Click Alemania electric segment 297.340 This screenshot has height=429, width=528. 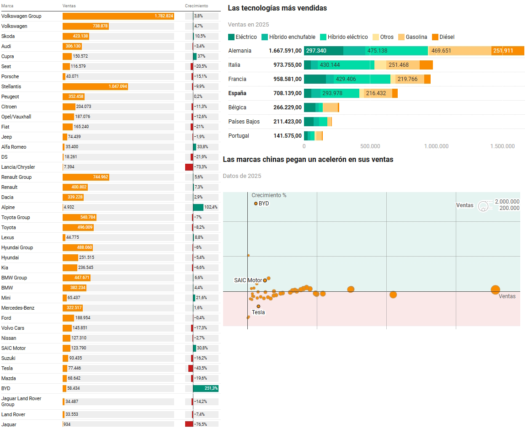tap(324, 51)
